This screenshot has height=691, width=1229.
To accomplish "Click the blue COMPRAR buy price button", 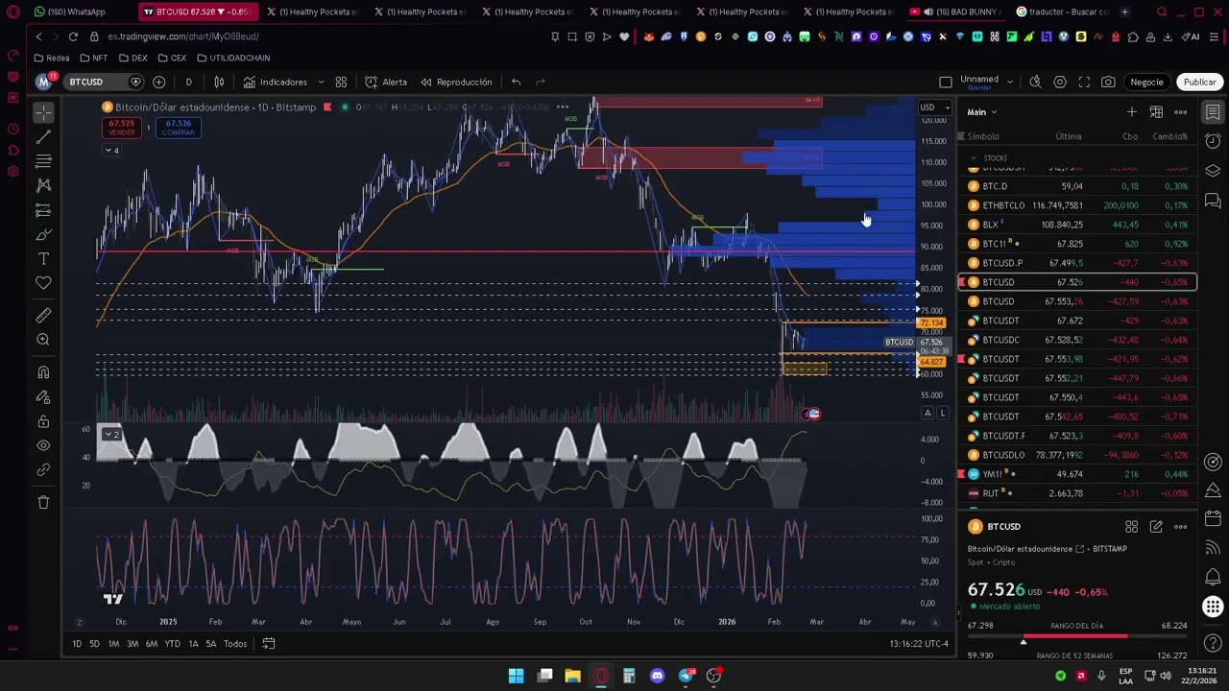I will point(179,128).
